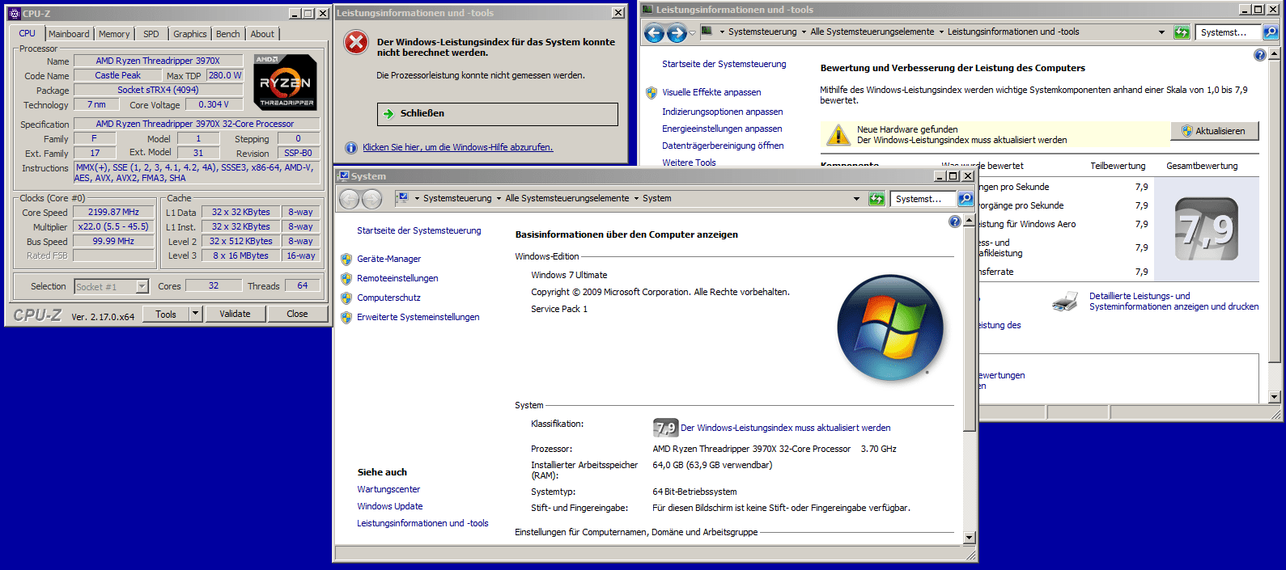This screenshot has width=1286, height=570.
Task: Expand Systemsteuerung breadcrumb arrow in Leistungsinformationen window
Action: click(x=804, y=32)
